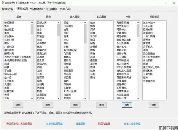Click up arrow of 卡牌 list scrollbar

tap(138, 23)
